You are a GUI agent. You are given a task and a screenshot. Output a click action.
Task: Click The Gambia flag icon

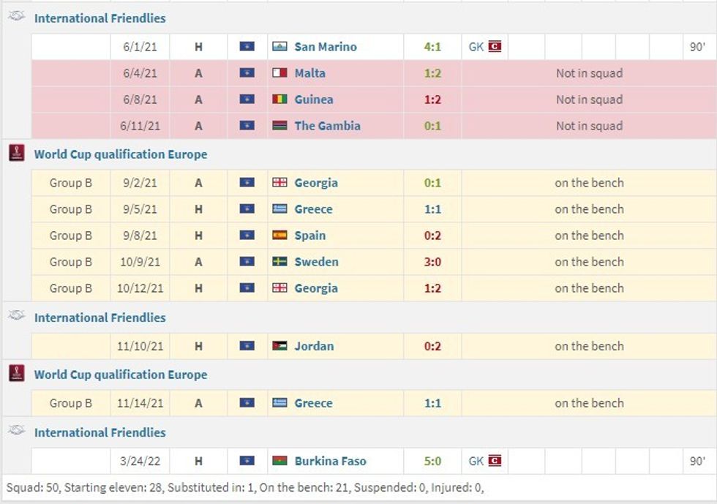tap(279, 126)
